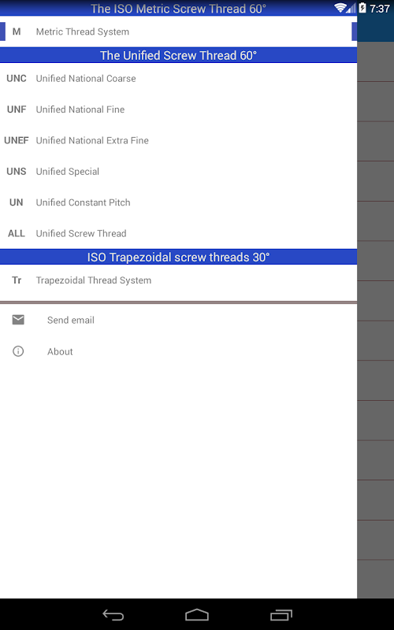Open the ALL Unified Screw Thread item
The height and width of the screenshot is (630, 394).
(x=179, y=233)
